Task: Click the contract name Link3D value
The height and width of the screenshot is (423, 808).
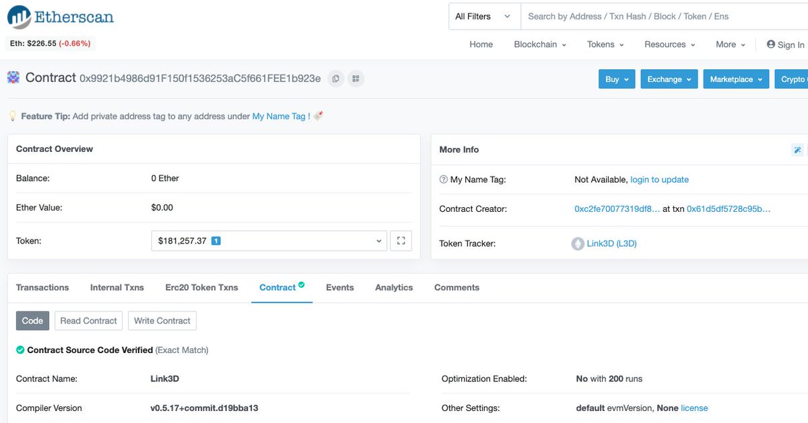Action: pyautogui.click(x=165, y=379)
